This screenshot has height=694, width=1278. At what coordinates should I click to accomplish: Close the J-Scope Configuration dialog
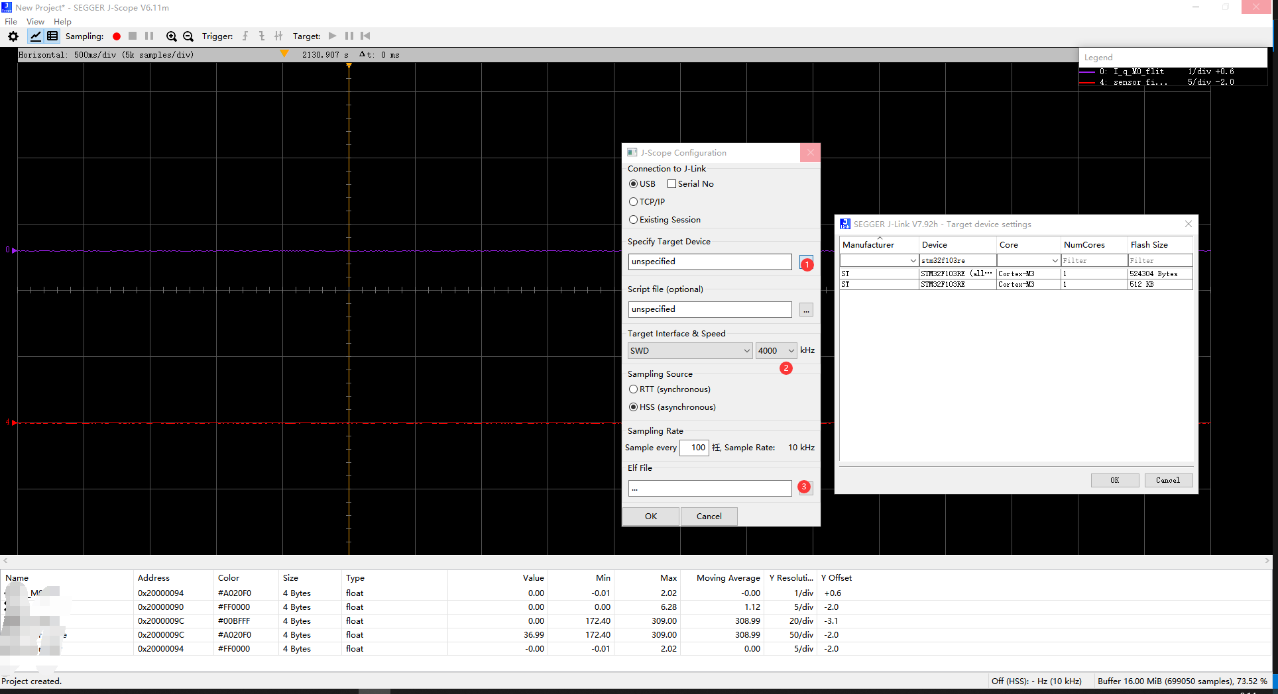(x=810, y=152)
